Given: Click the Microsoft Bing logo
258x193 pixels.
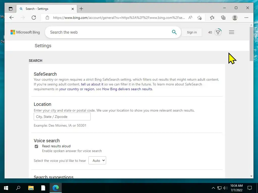Looking at the screenshot, I should coord(25,32).
